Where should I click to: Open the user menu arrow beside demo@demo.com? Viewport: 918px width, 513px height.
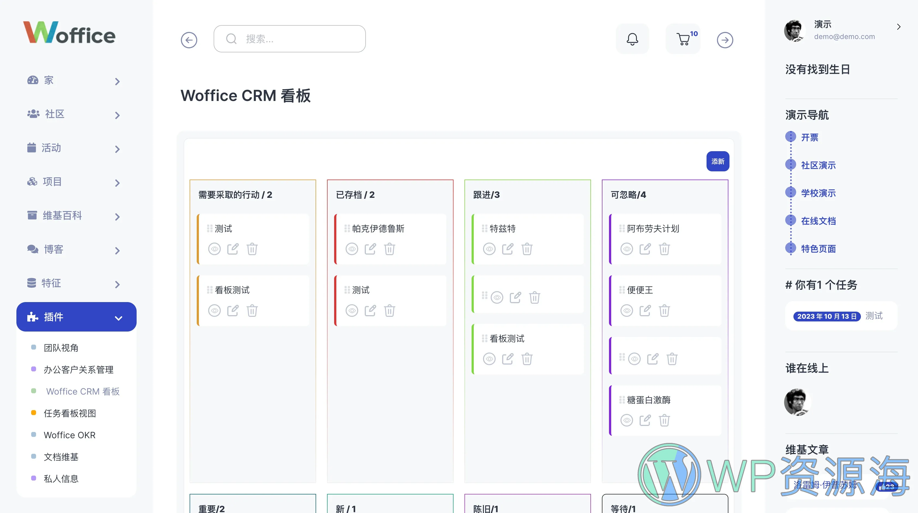coord(898,27)
